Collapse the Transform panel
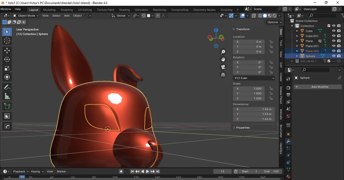Screen dimensions: 344x180 [243, 29]
